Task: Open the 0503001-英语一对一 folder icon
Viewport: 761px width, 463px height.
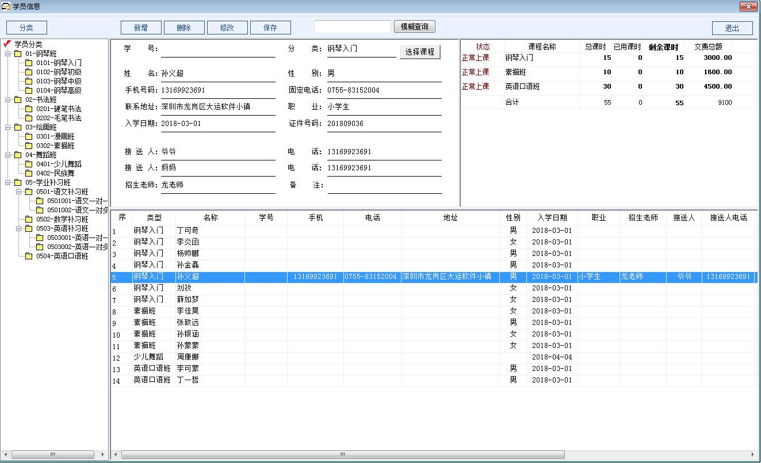Action: 40,237
